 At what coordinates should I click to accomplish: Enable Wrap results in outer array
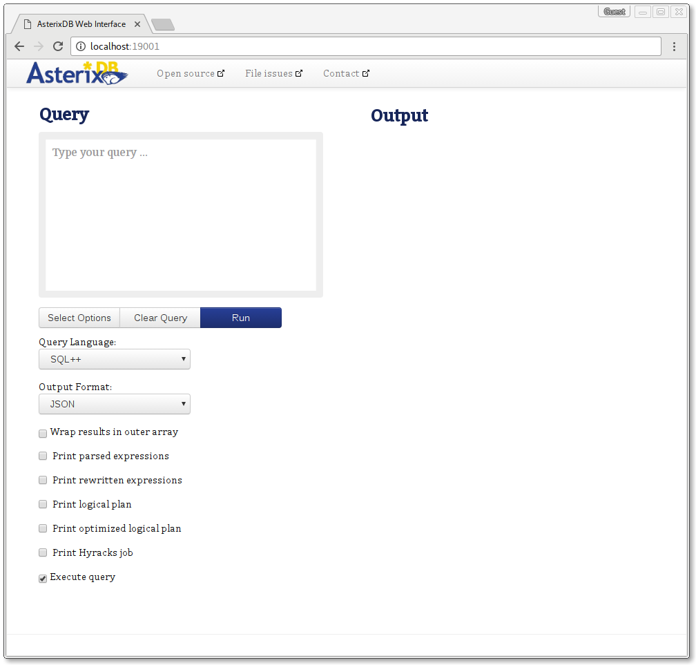pyautogui.click(x=43, y=433)
